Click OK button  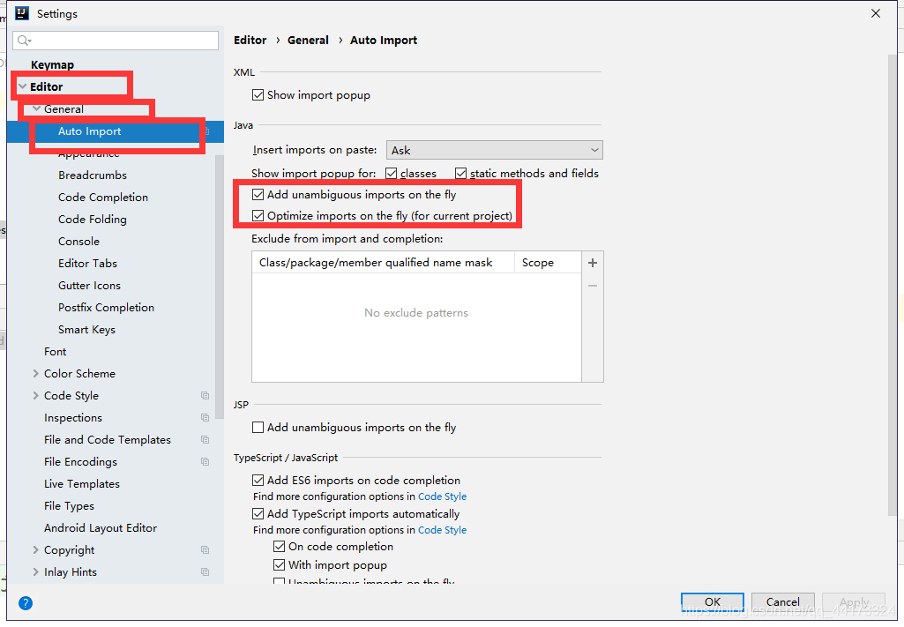point(713,602)
